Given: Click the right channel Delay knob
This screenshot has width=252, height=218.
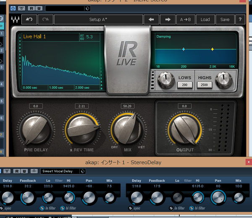Looking at the screenshot, I should (136, 197).
